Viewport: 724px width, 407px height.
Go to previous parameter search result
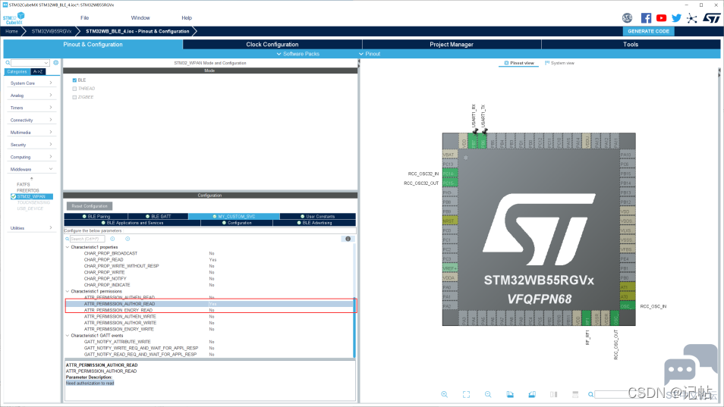(x=112, y=239)
